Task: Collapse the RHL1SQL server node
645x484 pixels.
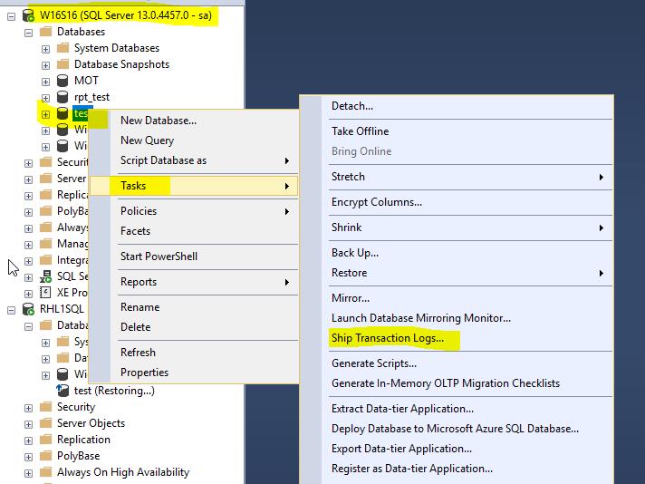Action: pyautogui.click(x=12, y=310)
